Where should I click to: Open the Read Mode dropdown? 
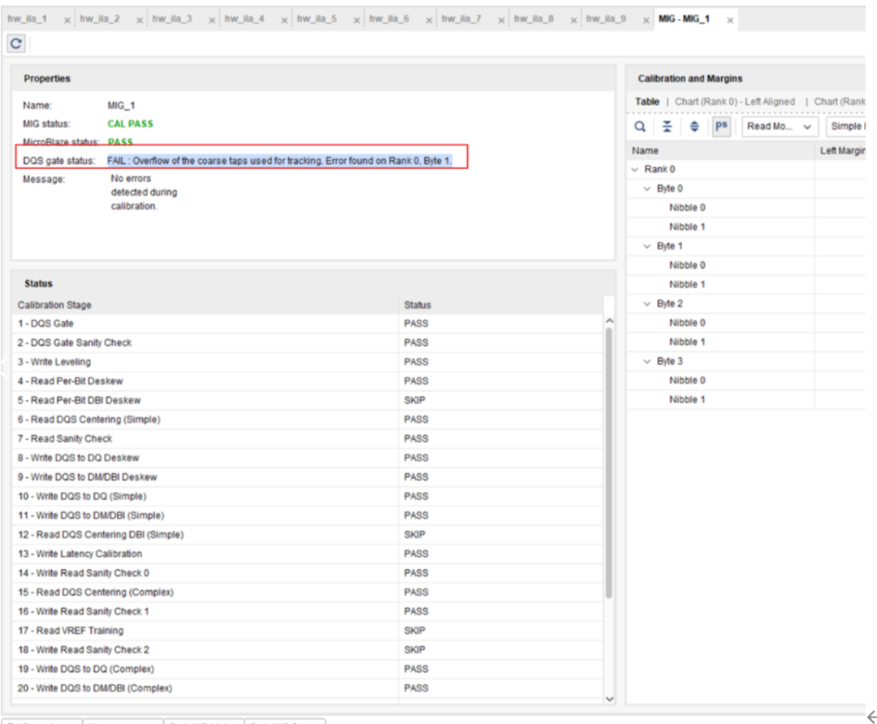pyautogui.click(x=779, y=127)
